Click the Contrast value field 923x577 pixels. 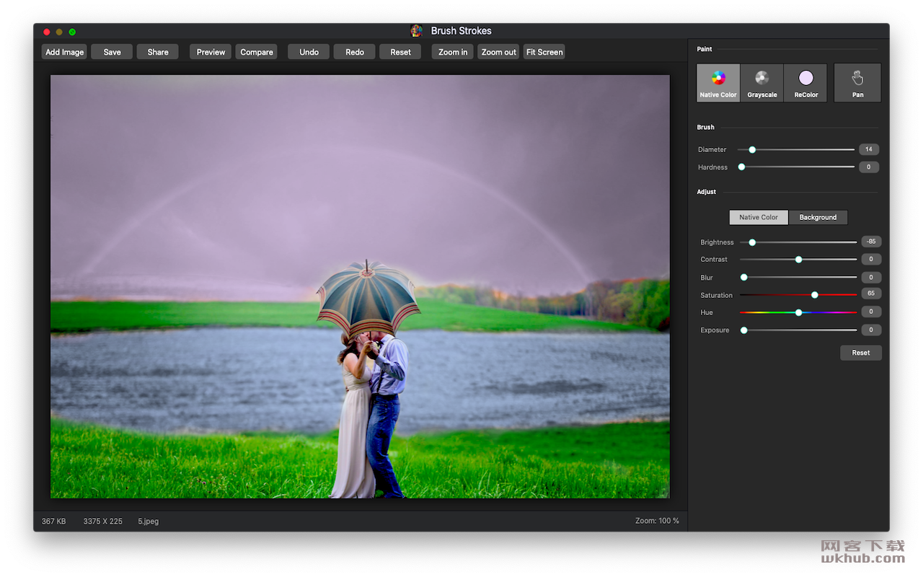click(x=871, y=259)
